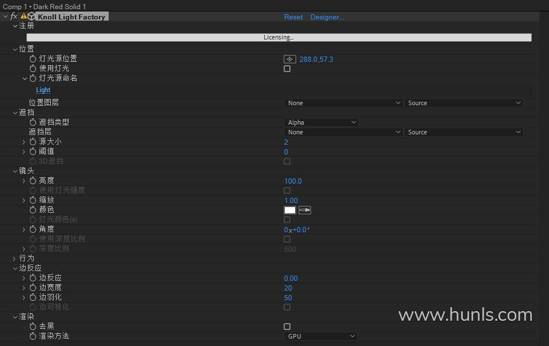Open the white 颜色 color swatch

click(289, 210)
